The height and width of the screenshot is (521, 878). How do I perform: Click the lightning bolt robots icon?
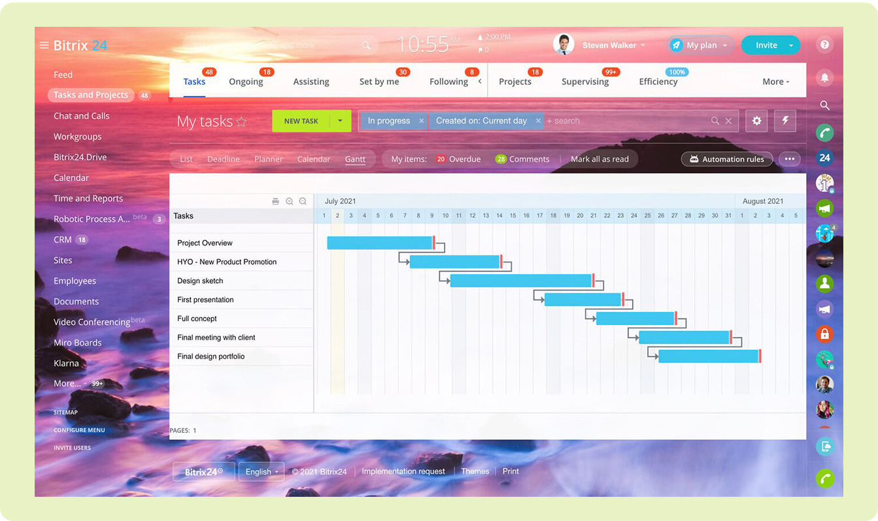(x=785, y=121)
